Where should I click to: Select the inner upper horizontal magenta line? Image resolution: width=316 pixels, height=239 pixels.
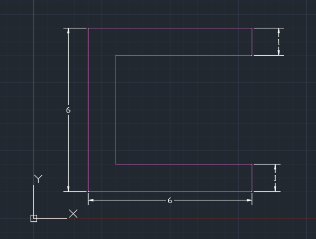pyautogui.click(x=184, y=56)
